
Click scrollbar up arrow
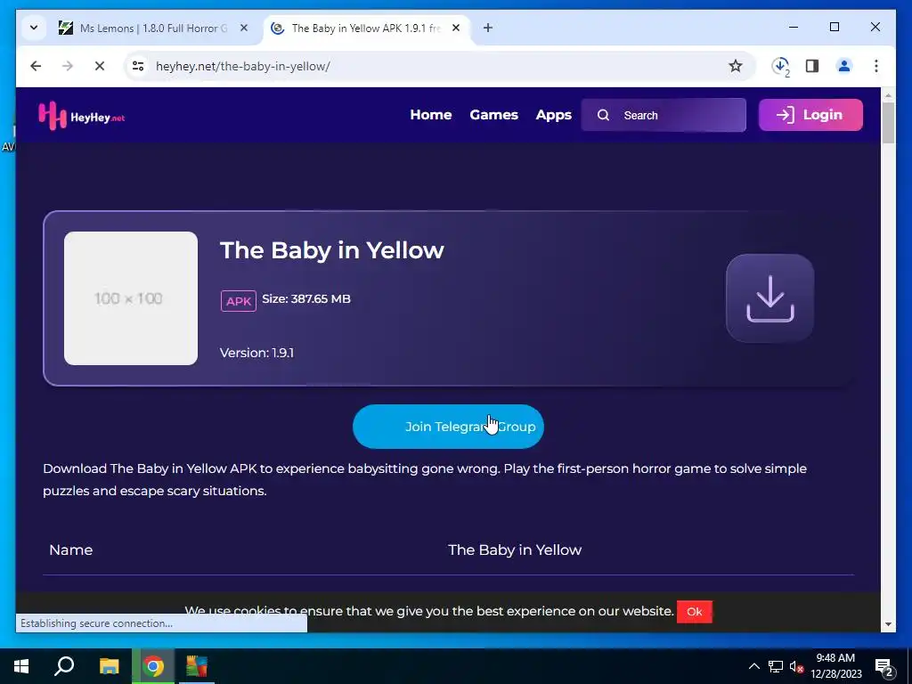click(x=888, y=94)
